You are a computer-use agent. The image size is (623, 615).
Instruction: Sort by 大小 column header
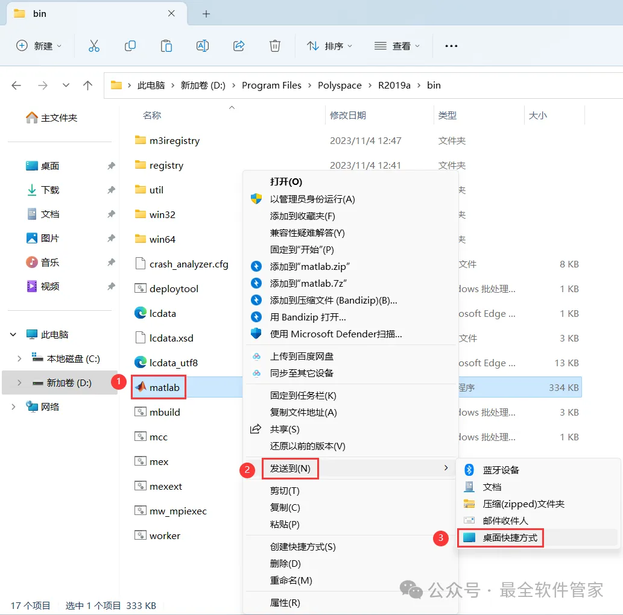tap(537, 116)
